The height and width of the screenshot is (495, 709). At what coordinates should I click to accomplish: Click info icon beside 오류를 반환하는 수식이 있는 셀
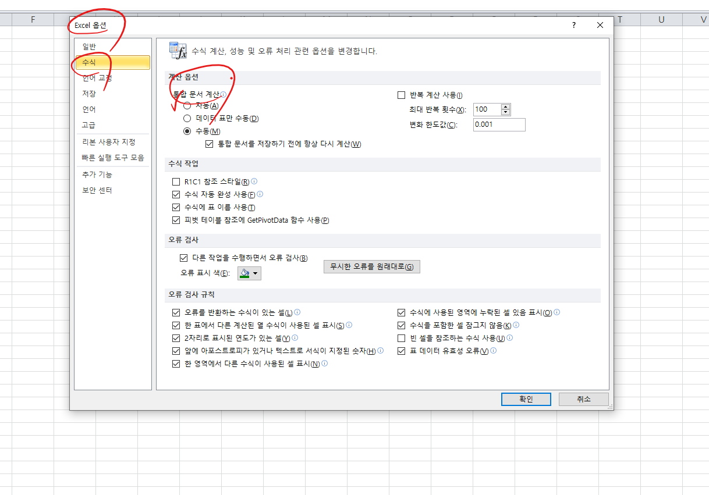297,312
